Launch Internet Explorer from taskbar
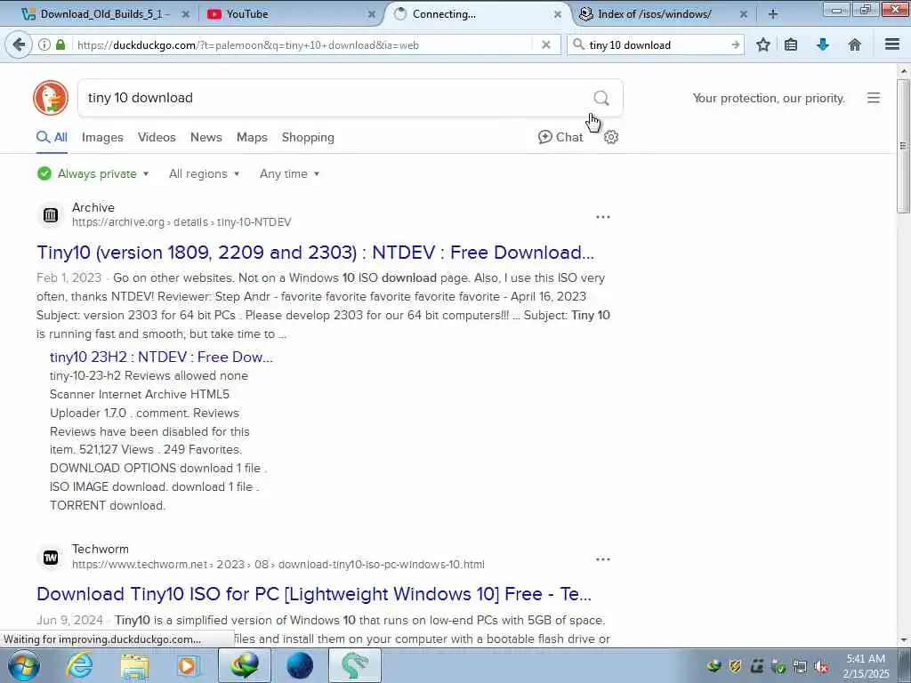Viewport: 911px width, 683px height. [x=79, y=665]
